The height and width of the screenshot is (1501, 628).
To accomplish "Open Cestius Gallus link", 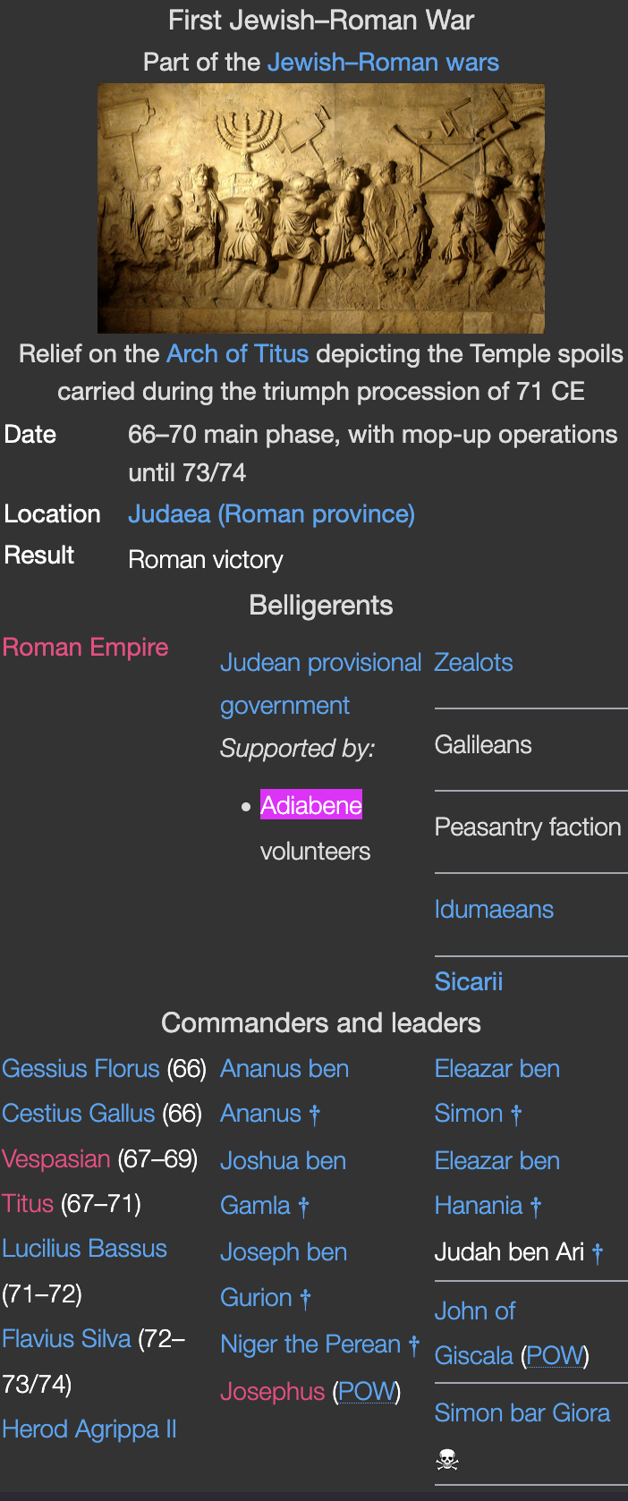I will [79, 1114].
